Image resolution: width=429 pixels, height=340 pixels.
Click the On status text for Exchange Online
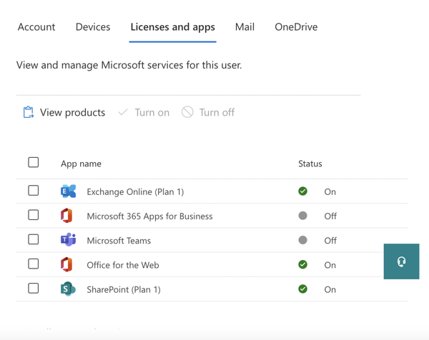[x=330, y=192]
